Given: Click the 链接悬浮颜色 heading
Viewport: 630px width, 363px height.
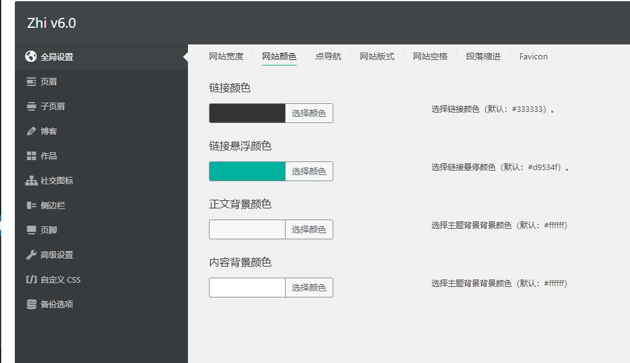Looking at the screenshot, I should click(x=241, y=146).
